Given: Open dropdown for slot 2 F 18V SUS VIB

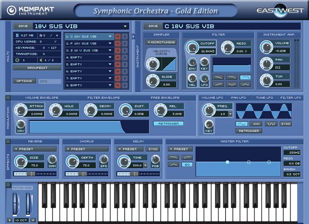Looking at the screenshot, I should tap(110, 43).
